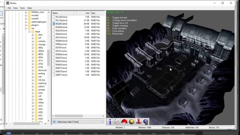
Task: Click the file list scrollbar right arrow
Action: click(103, 116)
